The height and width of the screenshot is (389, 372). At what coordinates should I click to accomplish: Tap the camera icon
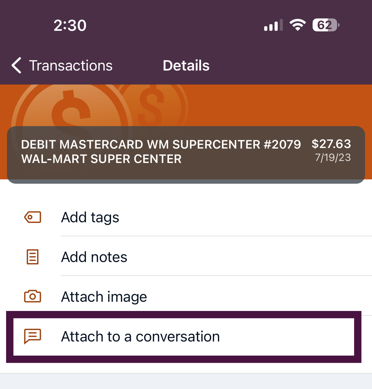click(x=33, y=296)
